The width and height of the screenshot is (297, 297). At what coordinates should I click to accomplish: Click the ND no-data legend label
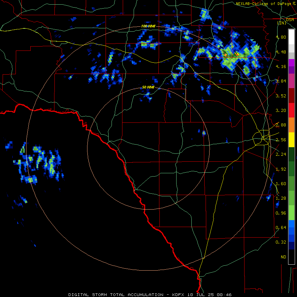pyautogui.click(x=283, y=257)
